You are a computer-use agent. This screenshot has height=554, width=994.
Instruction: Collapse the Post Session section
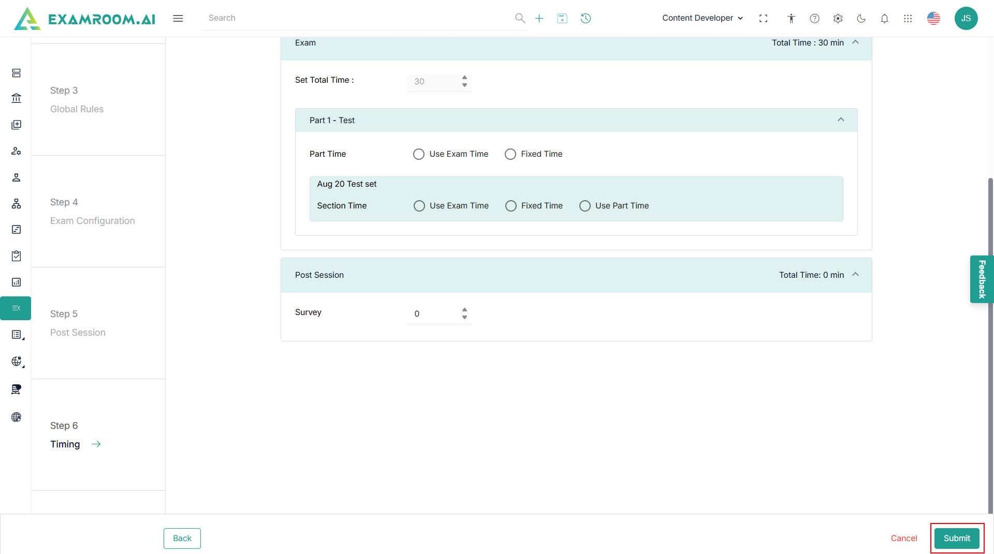855,275
